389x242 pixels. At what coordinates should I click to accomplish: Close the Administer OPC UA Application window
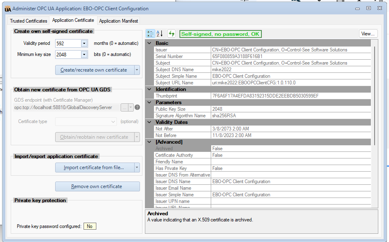[380, 8]
